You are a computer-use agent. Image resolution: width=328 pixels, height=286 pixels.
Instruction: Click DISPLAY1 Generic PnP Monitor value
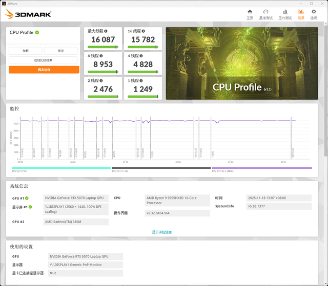[86, 265]
